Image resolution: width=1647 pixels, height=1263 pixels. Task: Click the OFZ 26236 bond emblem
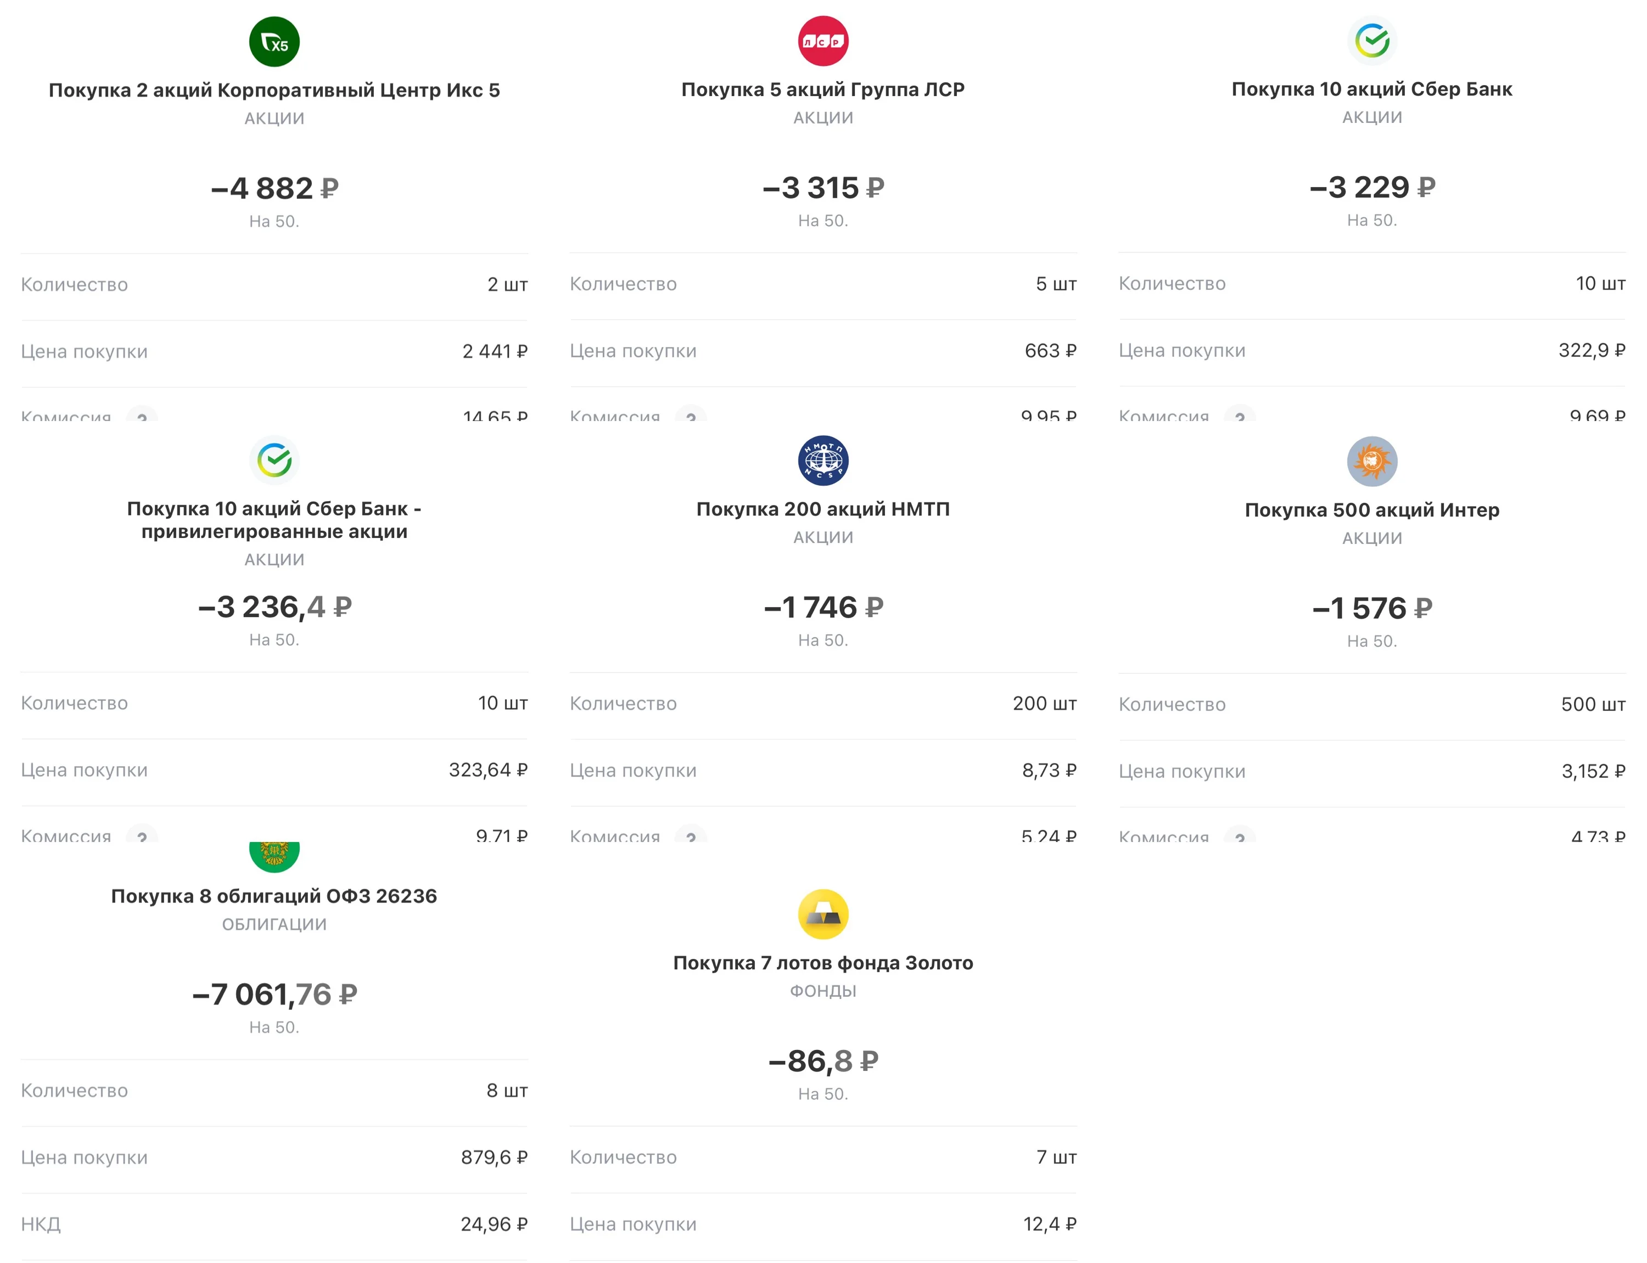tap(274, 856)
